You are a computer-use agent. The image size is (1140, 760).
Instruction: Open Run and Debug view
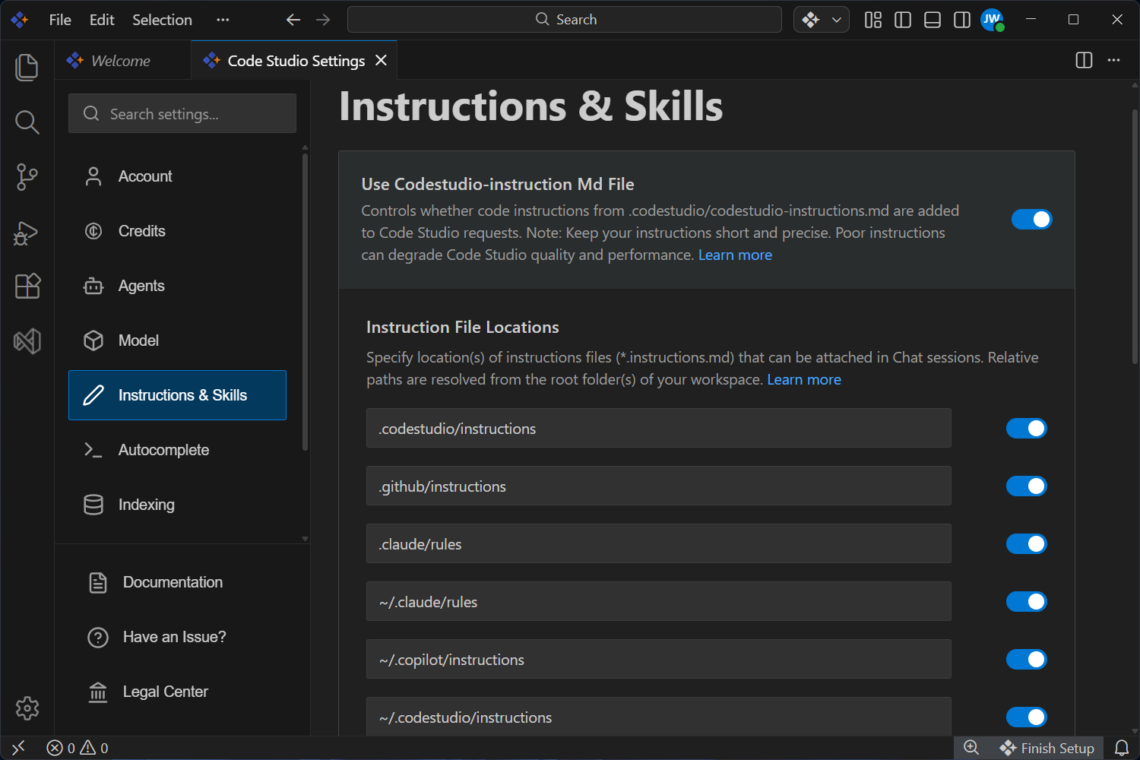[x=27, y=232]
